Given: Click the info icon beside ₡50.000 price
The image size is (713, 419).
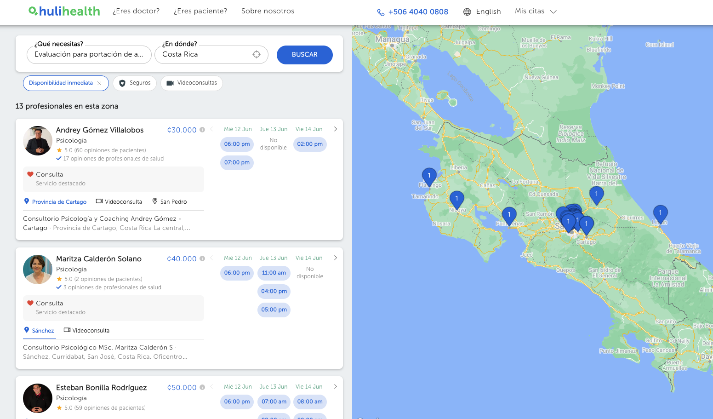Looking at the screenshot, I should pyautogui.click(x=202, y=387).
